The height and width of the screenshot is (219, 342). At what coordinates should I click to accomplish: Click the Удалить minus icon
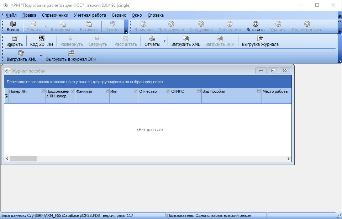[278, 24]
